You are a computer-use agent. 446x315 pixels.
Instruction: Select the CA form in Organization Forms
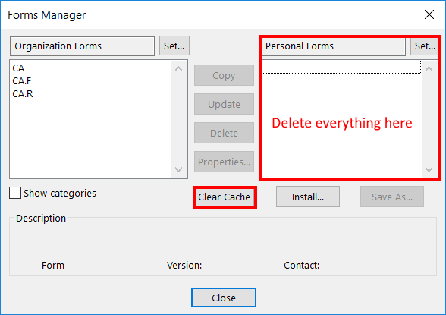[x=18, y=68]
